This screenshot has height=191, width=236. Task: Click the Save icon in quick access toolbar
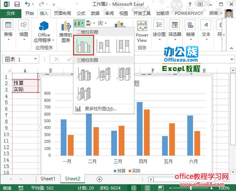point(17,4)
